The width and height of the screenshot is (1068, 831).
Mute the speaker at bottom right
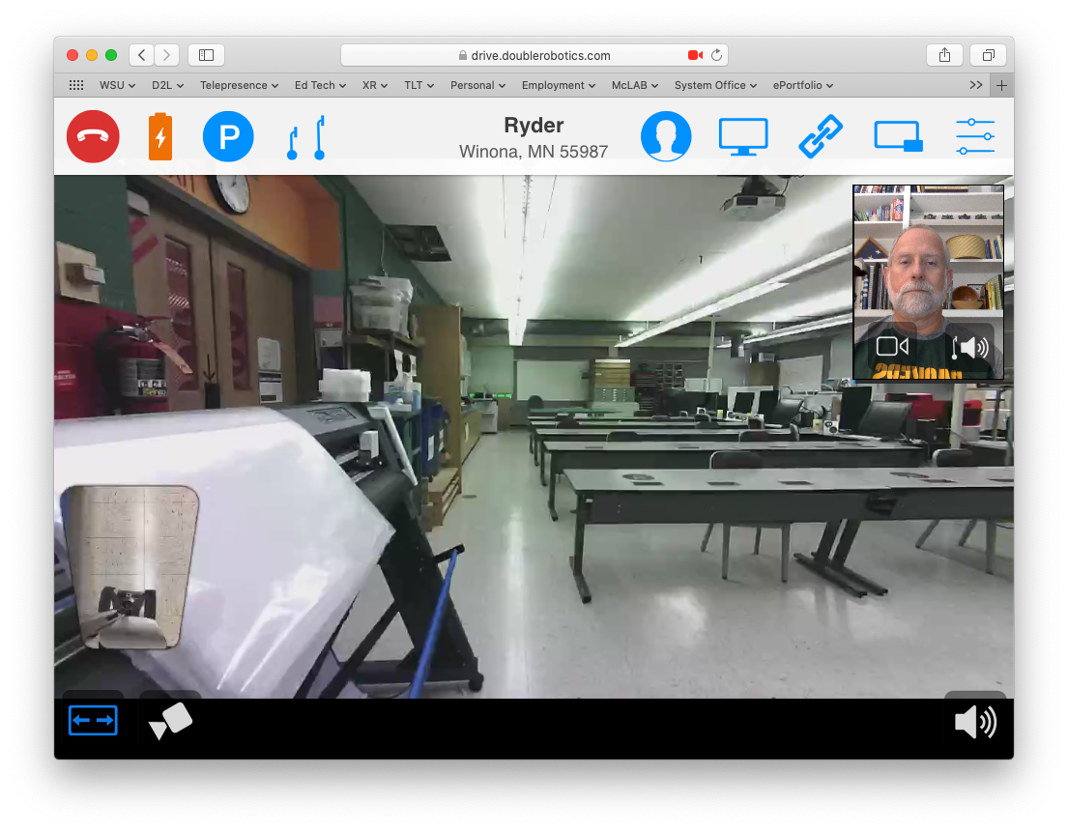coord(975,722)
